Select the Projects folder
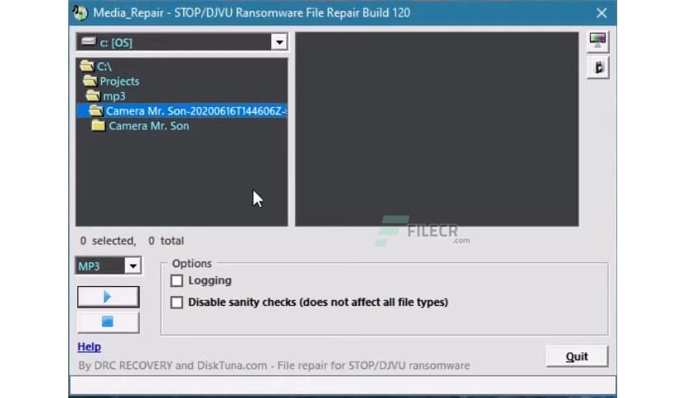 click(x=111, y=81)
